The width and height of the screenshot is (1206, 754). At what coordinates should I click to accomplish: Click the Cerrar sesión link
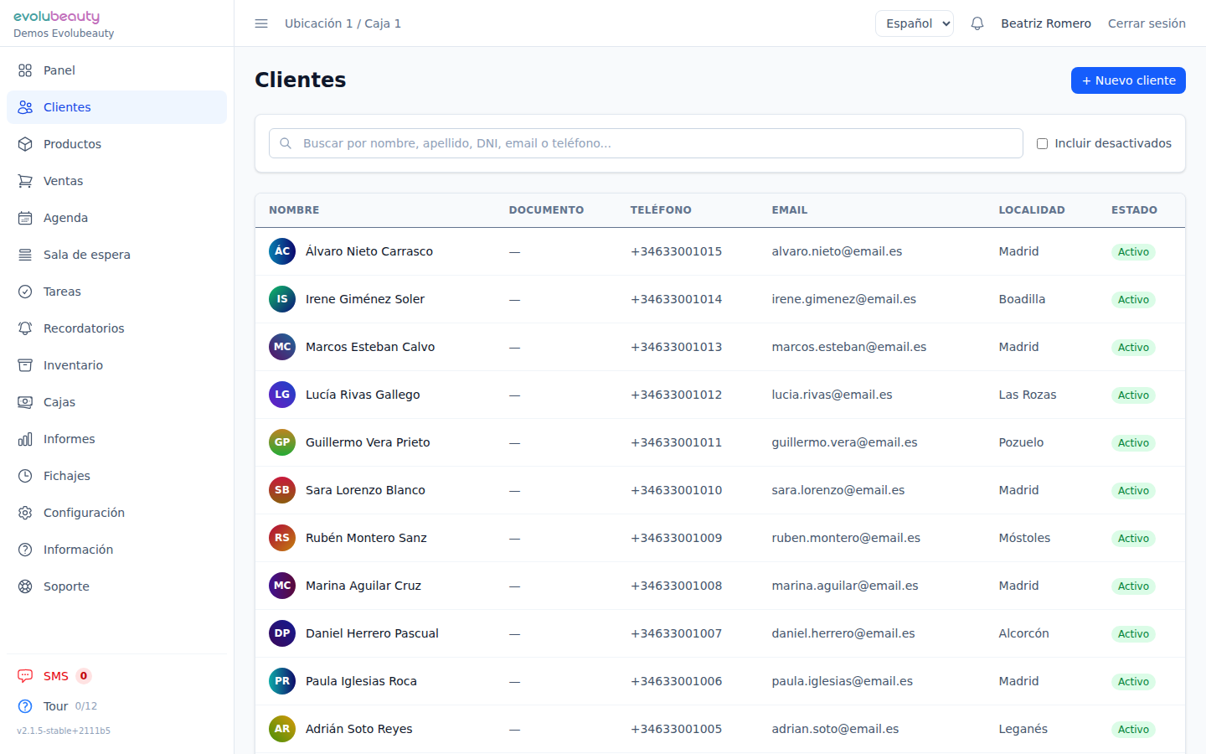coord(1146,23)
